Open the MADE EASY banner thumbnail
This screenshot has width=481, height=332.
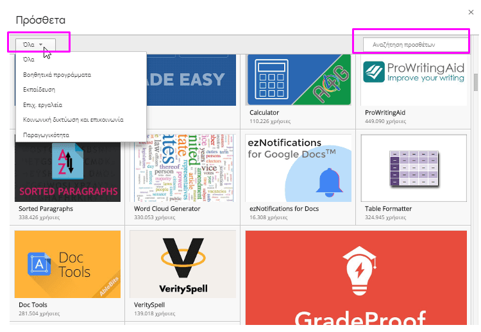click(x=191, y=79)
